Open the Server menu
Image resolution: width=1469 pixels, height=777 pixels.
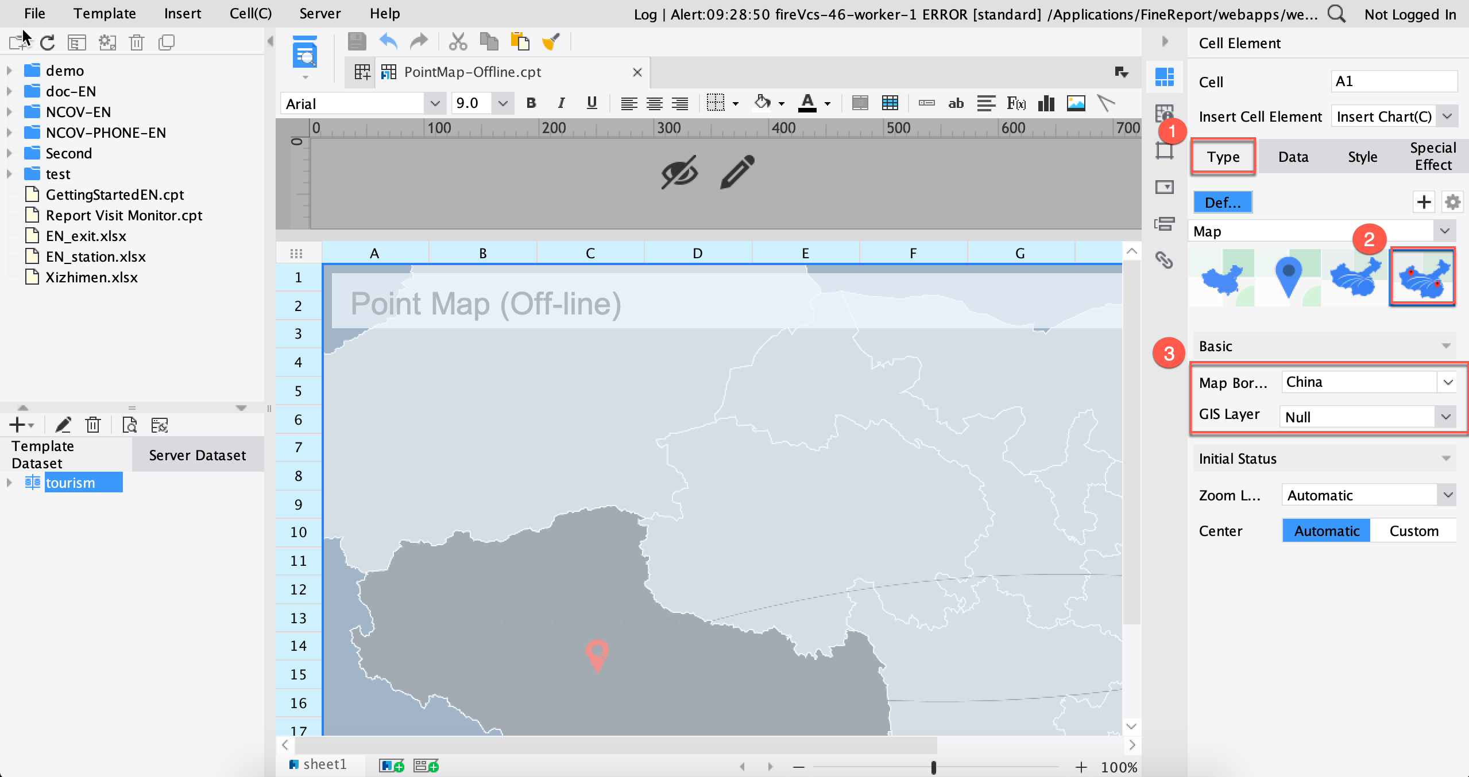point(320,13)
